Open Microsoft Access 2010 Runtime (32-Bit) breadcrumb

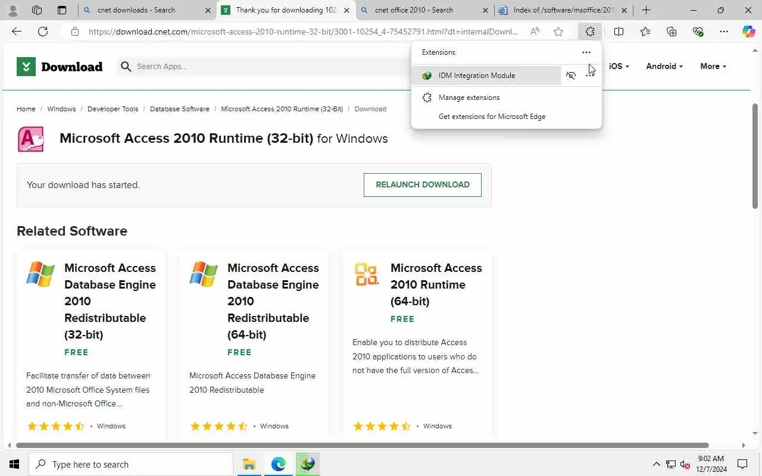pyautogui.click(x=282, y=109)
